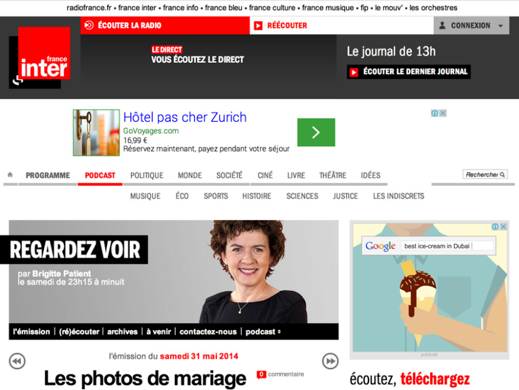Click the red comment count bubble
The image size is (519, 390).
click(x=261, y=375)
